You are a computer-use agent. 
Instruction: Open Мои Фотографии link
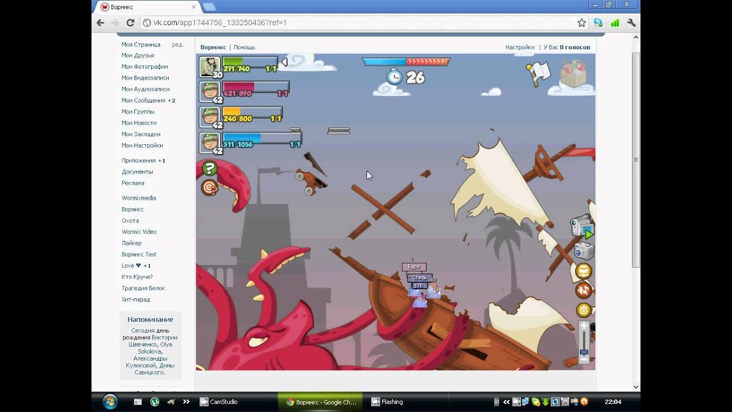pyautogui.click(x=145, y=67)
